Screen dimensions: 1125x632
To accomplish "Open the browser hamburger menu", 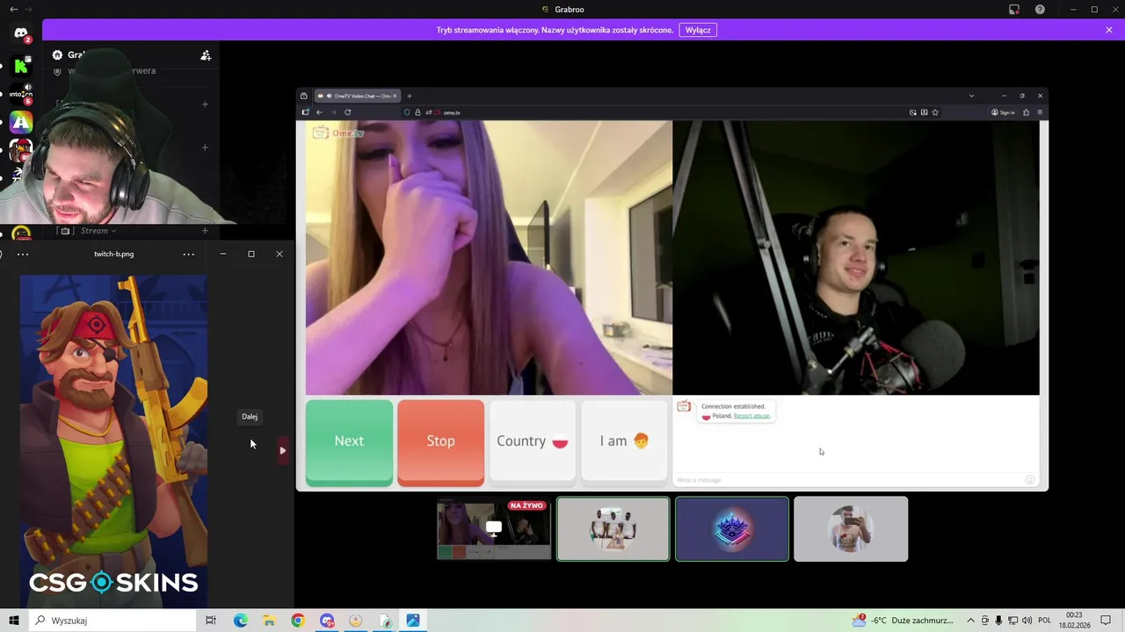I will tap(1040, 112).
